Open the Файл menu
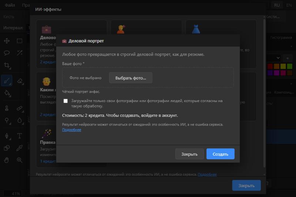Screen dimensions: 296x197 (10, 5)
